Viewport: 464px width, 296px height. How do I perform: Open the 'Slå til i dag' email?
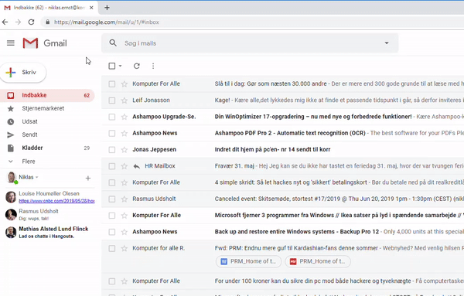tap(282, 83)
